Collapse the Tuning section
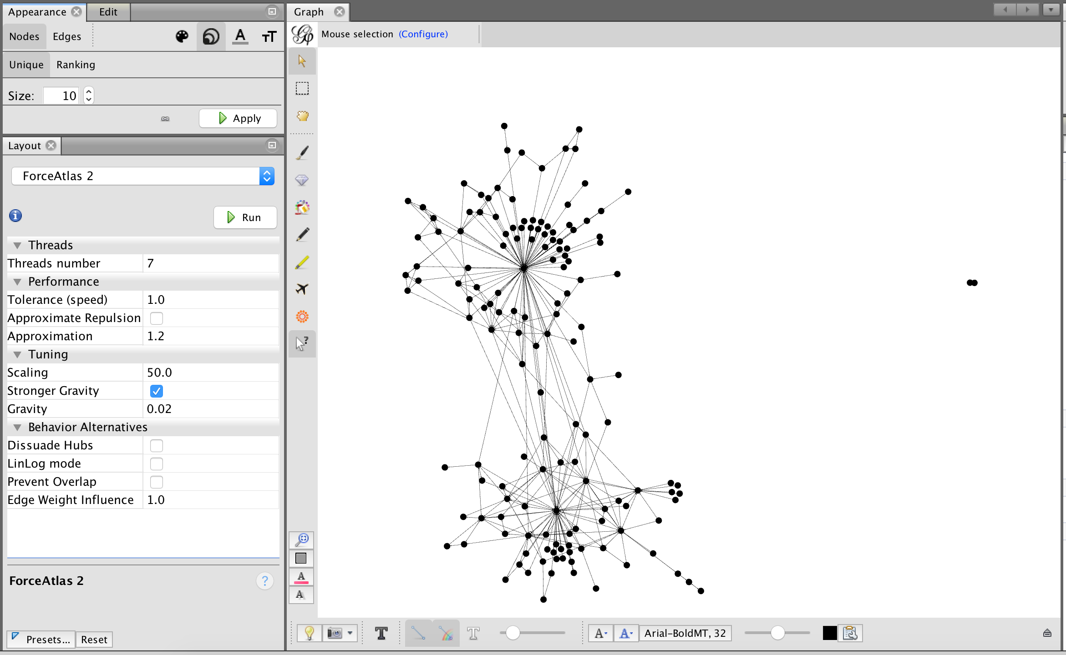Image resolution: width=1066 pixels, height=655 pixels. pos(18,354)
